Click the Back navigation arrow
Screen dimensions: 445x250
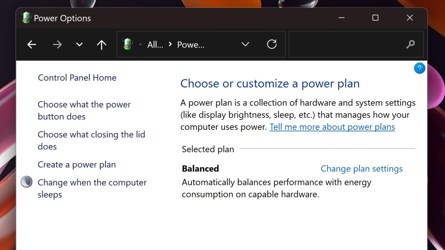point(32,44)
